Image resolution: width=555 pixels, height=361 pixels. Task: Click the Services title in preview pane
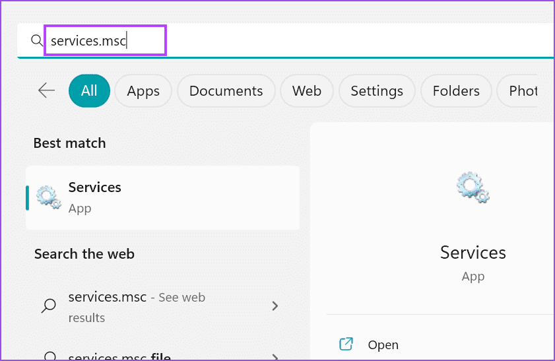pos(473,252)
